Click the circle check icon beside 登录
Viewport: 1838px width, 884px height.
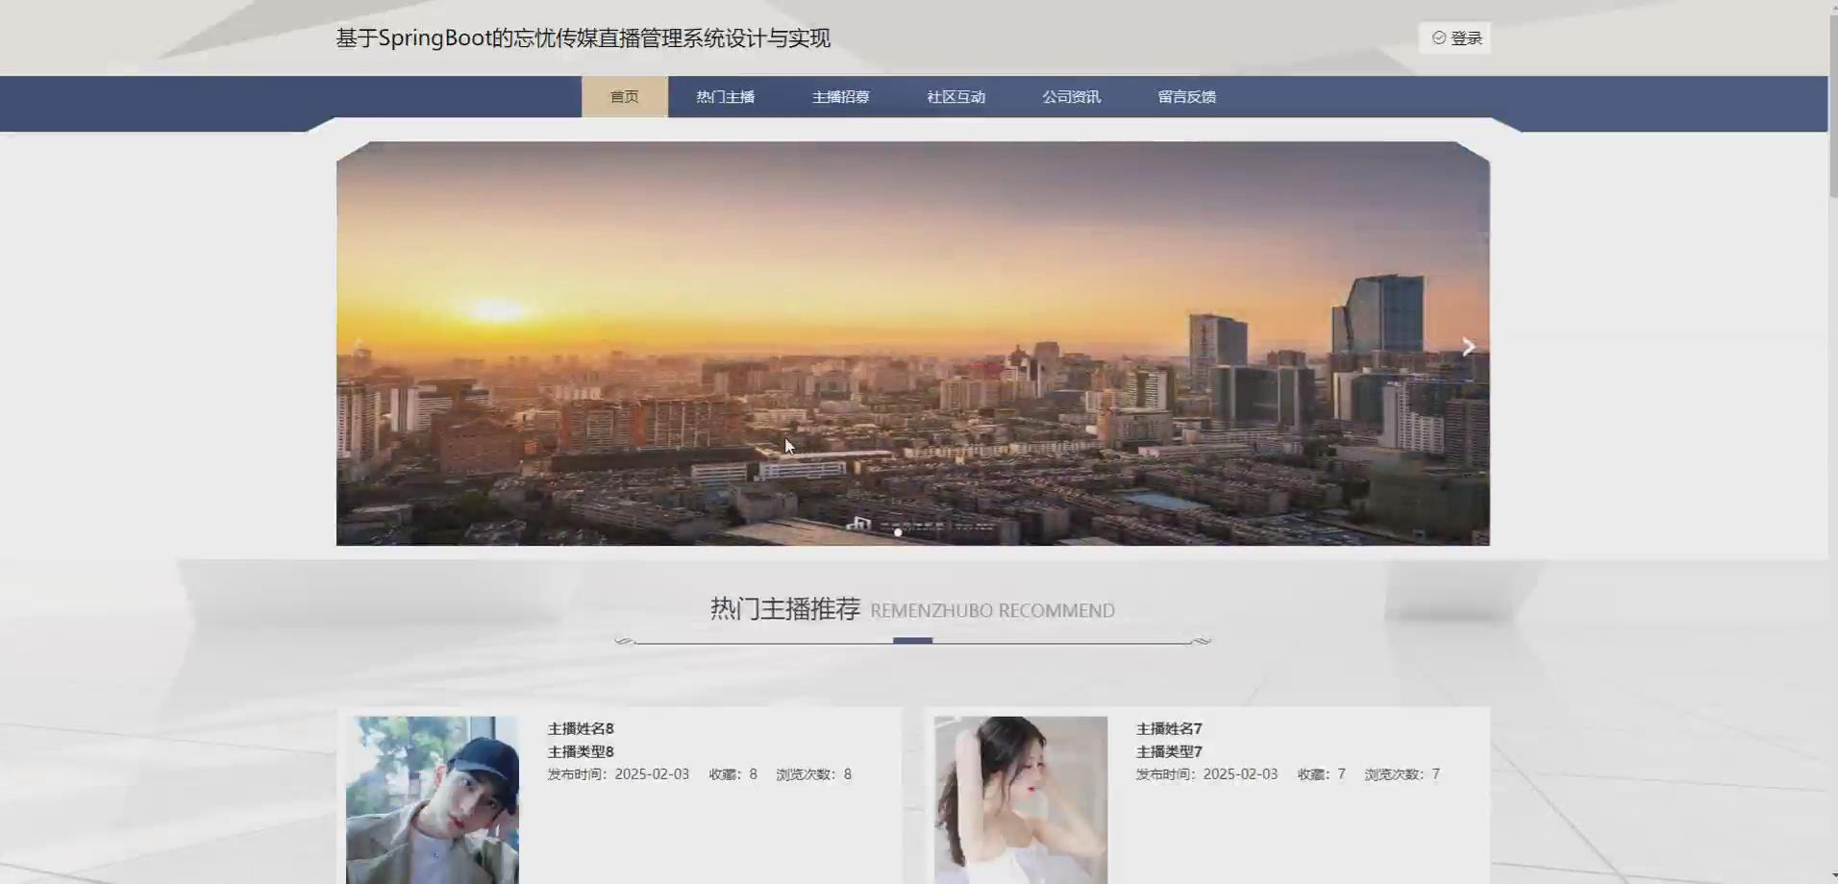click(x=1439, y=38)
